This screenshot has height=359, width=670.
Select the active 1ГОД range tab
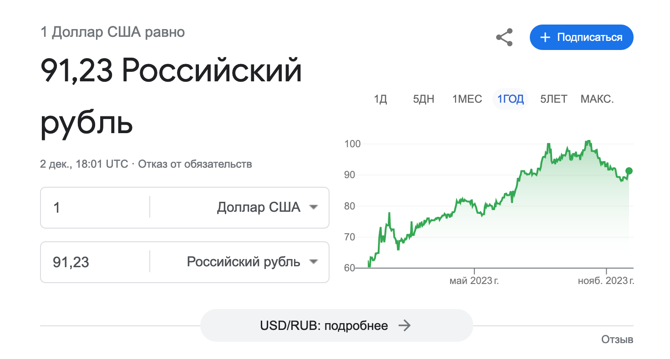(x=510, y=99)
